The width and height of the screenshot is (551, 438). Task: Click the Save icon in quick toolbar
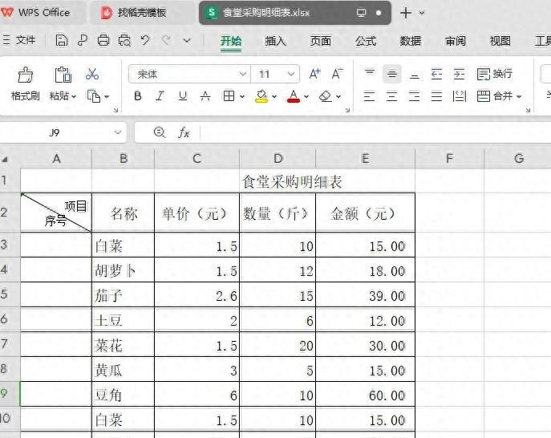click(x=62, y=40)
